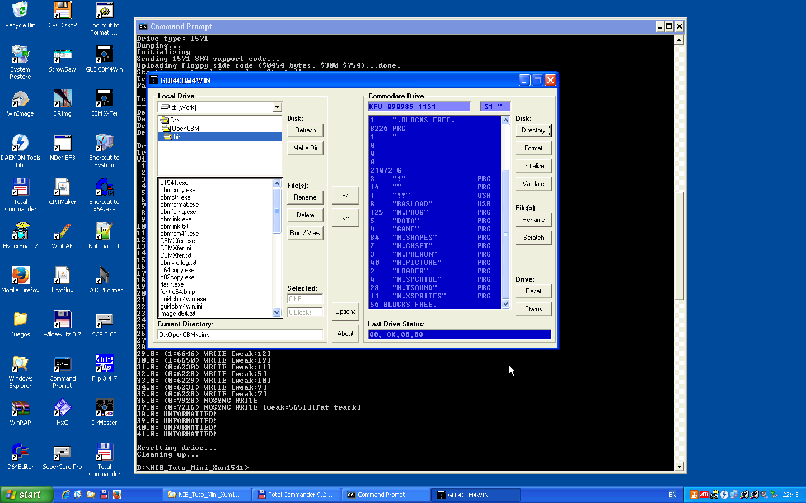This screenshot has height=503, width=806.
Task: Open DirMaster desktop icon
Action: pyautogui.click(x=104, y=412)
